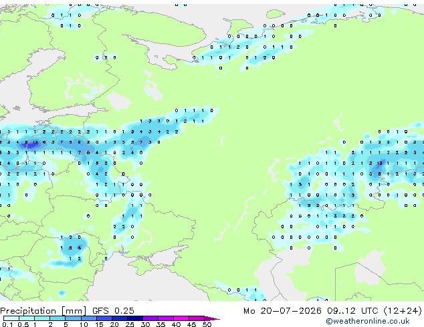
Task: Select the 0.1–0.5 mm legend swatch
Action: 11,318
